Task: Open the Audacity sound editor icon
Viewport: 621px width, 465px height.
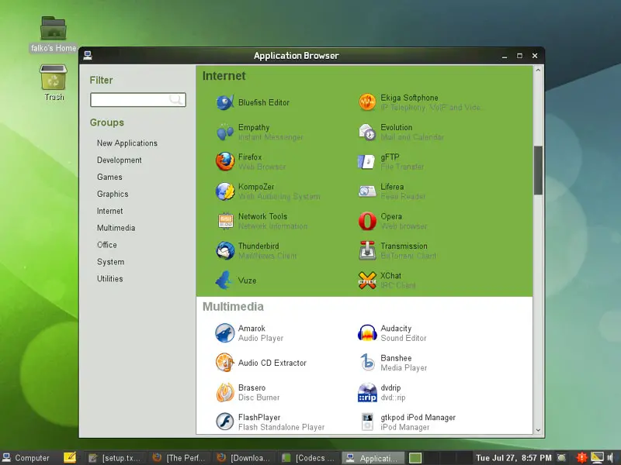Action: [367, 333]
